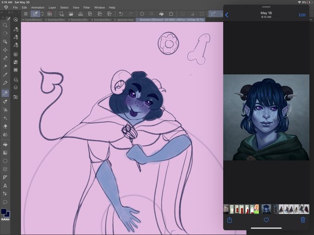Open the Window menu

pyautogui.click(x=100, y=7)
